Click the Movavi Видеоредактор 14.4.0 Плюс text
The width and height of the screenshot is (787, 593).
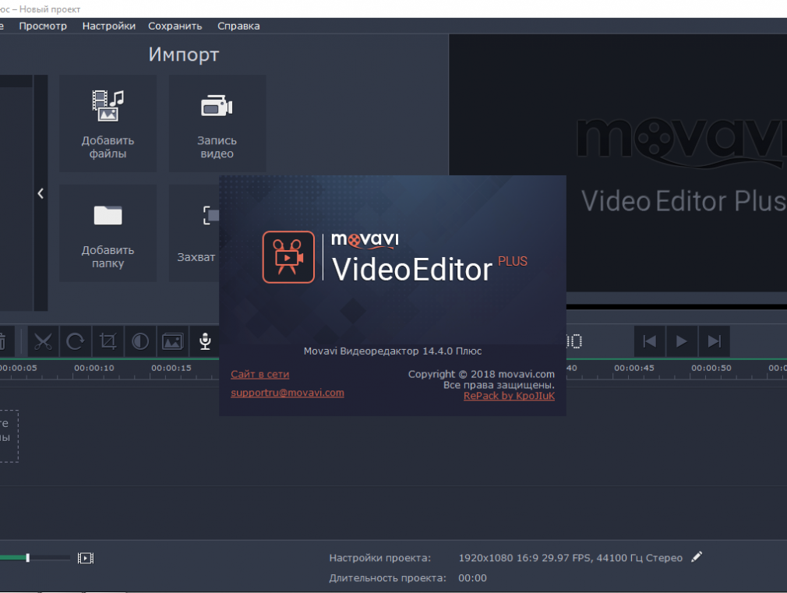pos(393,351)
